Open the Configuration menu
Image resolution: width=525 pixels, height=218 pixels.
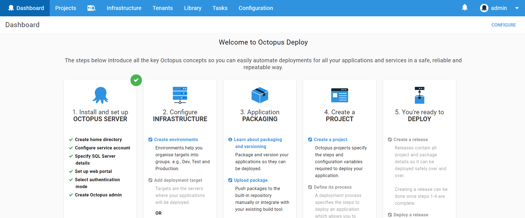coord(256,8)
